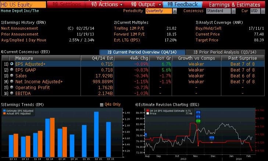
Task: Click the Q3 15 estimate bar
Action: [x=108, y=139]
